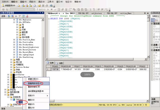Choose 启动复制监视器 from context menu
The height and width of the screenshot is (110, 160).
coord(36,91)
